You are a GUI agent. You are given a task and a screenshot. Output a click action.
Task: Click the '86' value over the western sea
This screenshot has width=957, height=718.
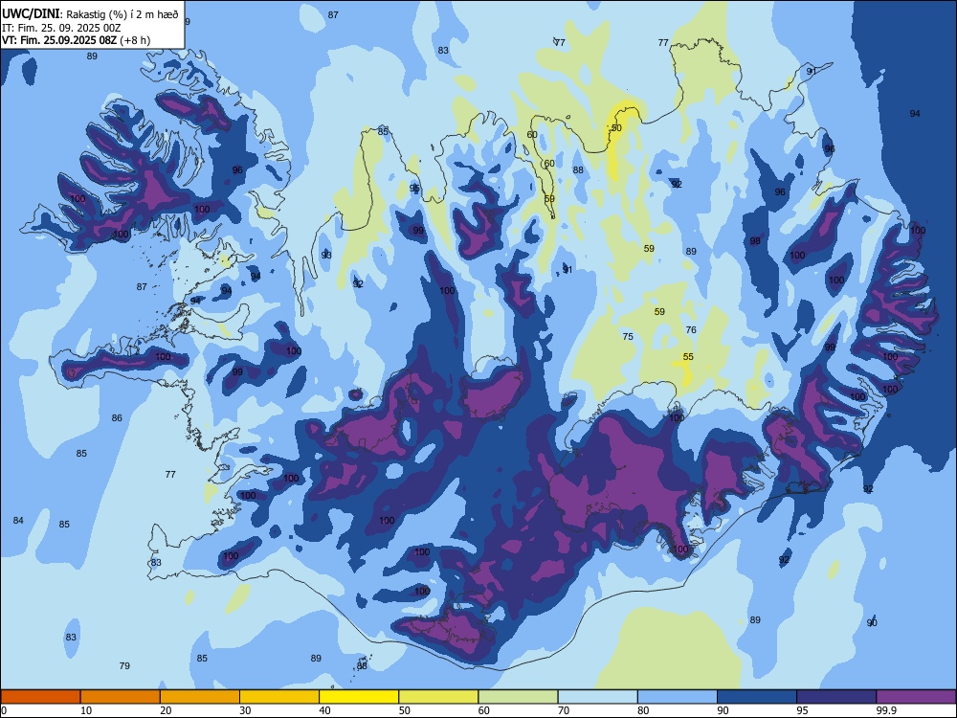(117, 418)
